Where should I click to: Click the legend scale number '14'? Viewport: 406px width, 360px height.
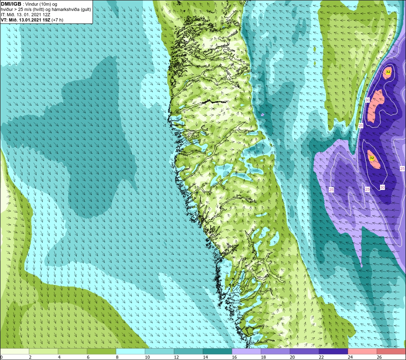coord(205,357)
